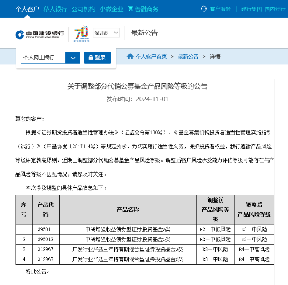
Task: Click 广发行业严选三年持有期混合型证券投资基金C类 cell
Action: point(128,259)
